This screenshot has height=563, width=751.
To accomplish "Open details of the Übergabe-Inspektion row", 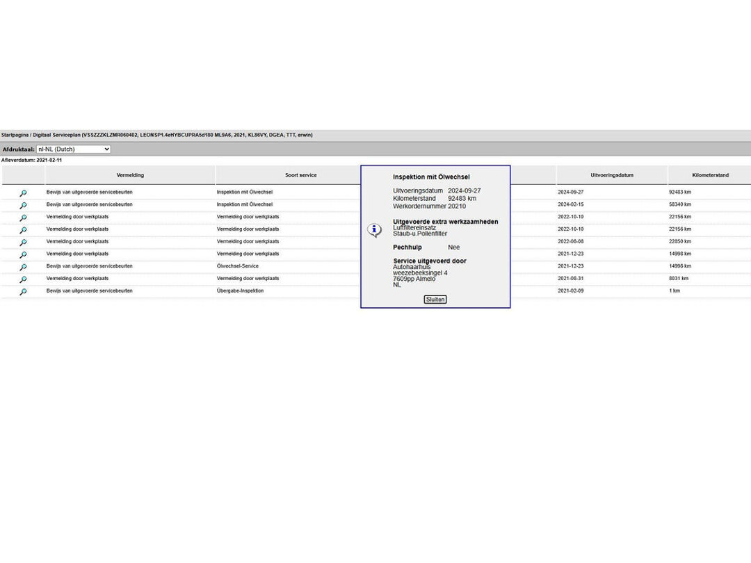I will point(23,292).
